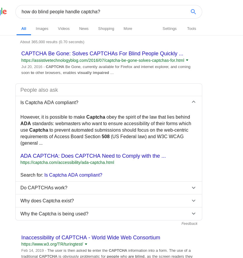This screenshot has height=258, width=243.
Task: Click the Google logo
Action: (3, 12)
